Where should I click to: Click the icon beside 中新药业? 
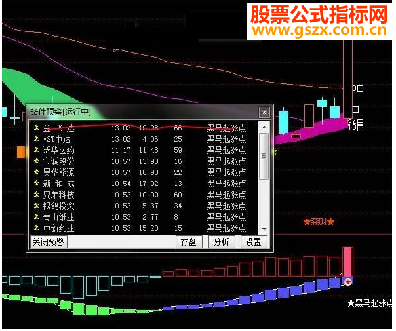[x=37, y=228]
